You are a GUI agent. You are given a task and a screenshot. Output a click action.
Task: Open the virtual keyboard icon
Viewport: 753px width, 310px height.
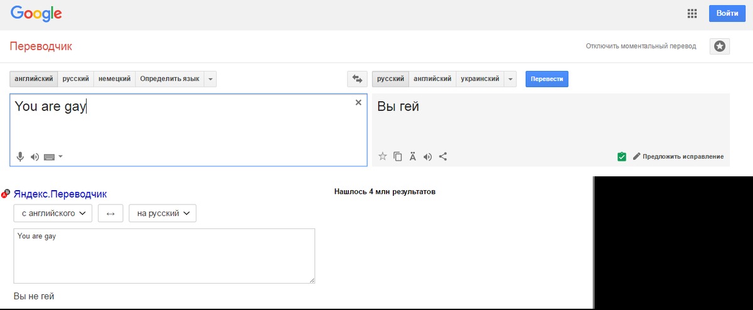click(x=50, y=157)
